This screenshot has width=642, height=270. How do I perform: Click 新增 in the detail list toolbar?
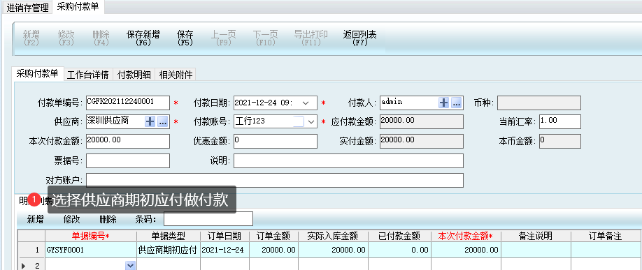pyautogui.click(x=35, y=219)
